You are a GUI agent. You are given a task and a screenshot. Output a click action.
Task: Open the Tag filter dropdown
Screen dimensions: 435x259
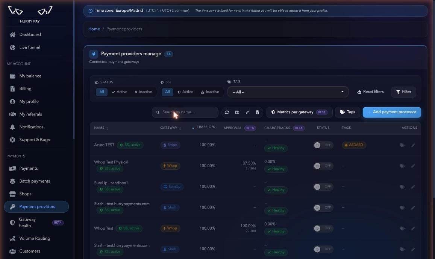click(288, 92)
